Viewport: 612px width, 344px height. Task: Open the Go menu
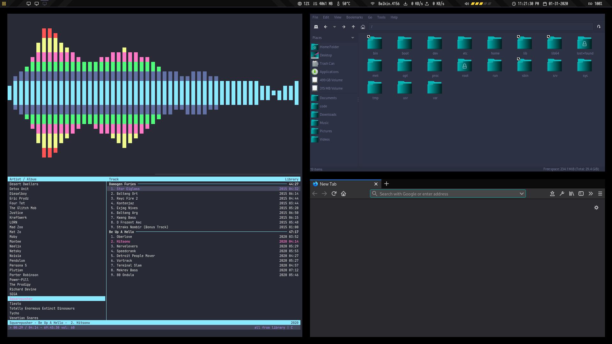tap(370, 17)
